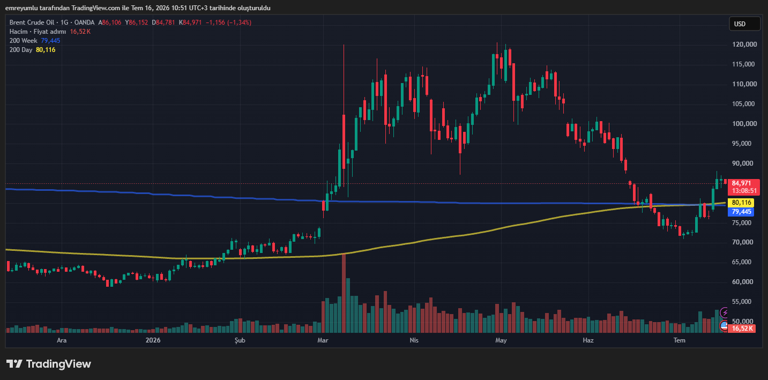Select the 200 Day indicator legend
Screen dimensions: 768x380
(x=21, y=50)
